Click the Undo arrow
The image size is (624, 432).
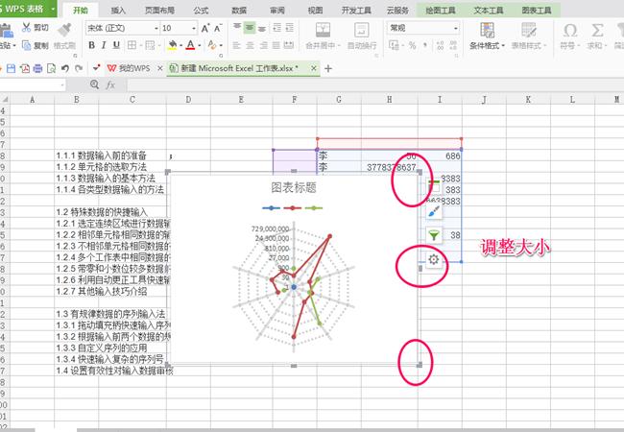coord(65,68)
